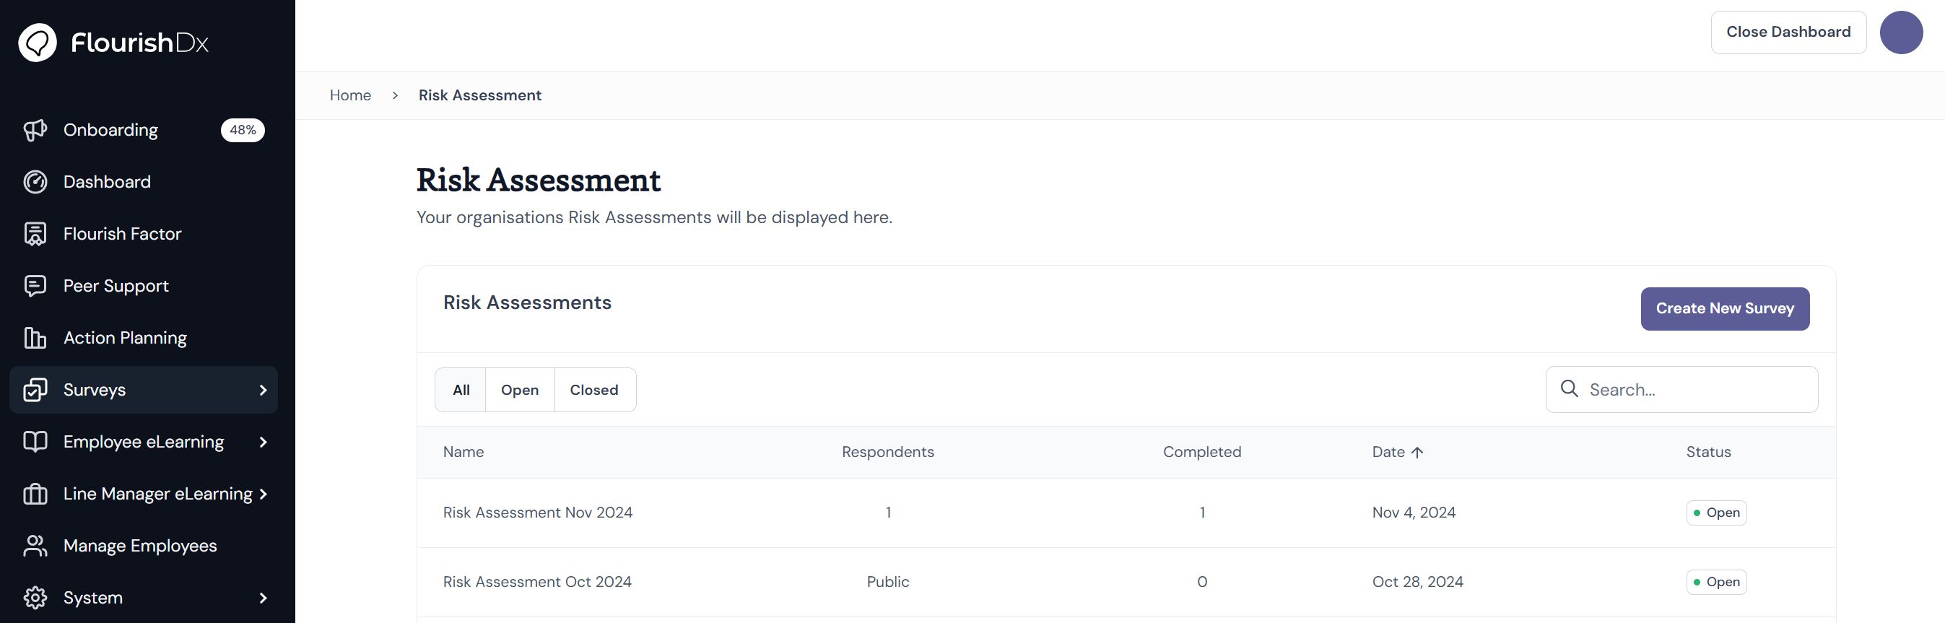Click the Peer Support chat icon
Screen dimensions: 1945x623
pyautogui.click(x=35, y=286)
